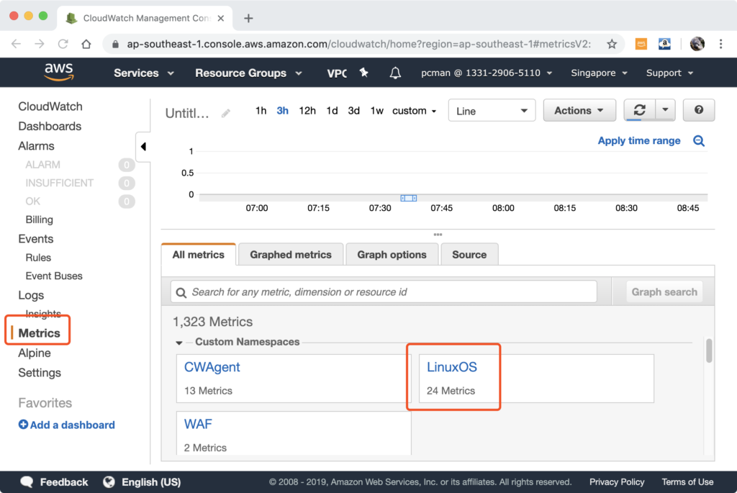Open the LinuxOS namespace
The width and height of the screenshot is (737, 493).
(x=452, y=367)
